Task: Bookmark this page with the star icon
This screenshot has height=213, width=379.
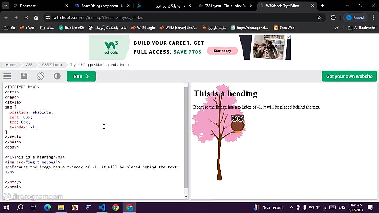Action: tap(319, 17)
